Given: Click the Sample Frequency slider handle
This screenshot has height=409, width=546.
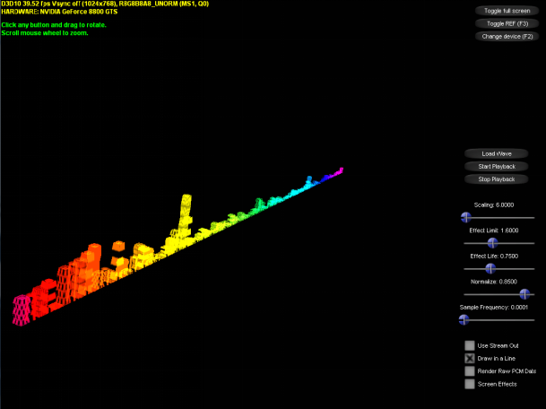Looking at the screenshot, I should pos(464,319).
